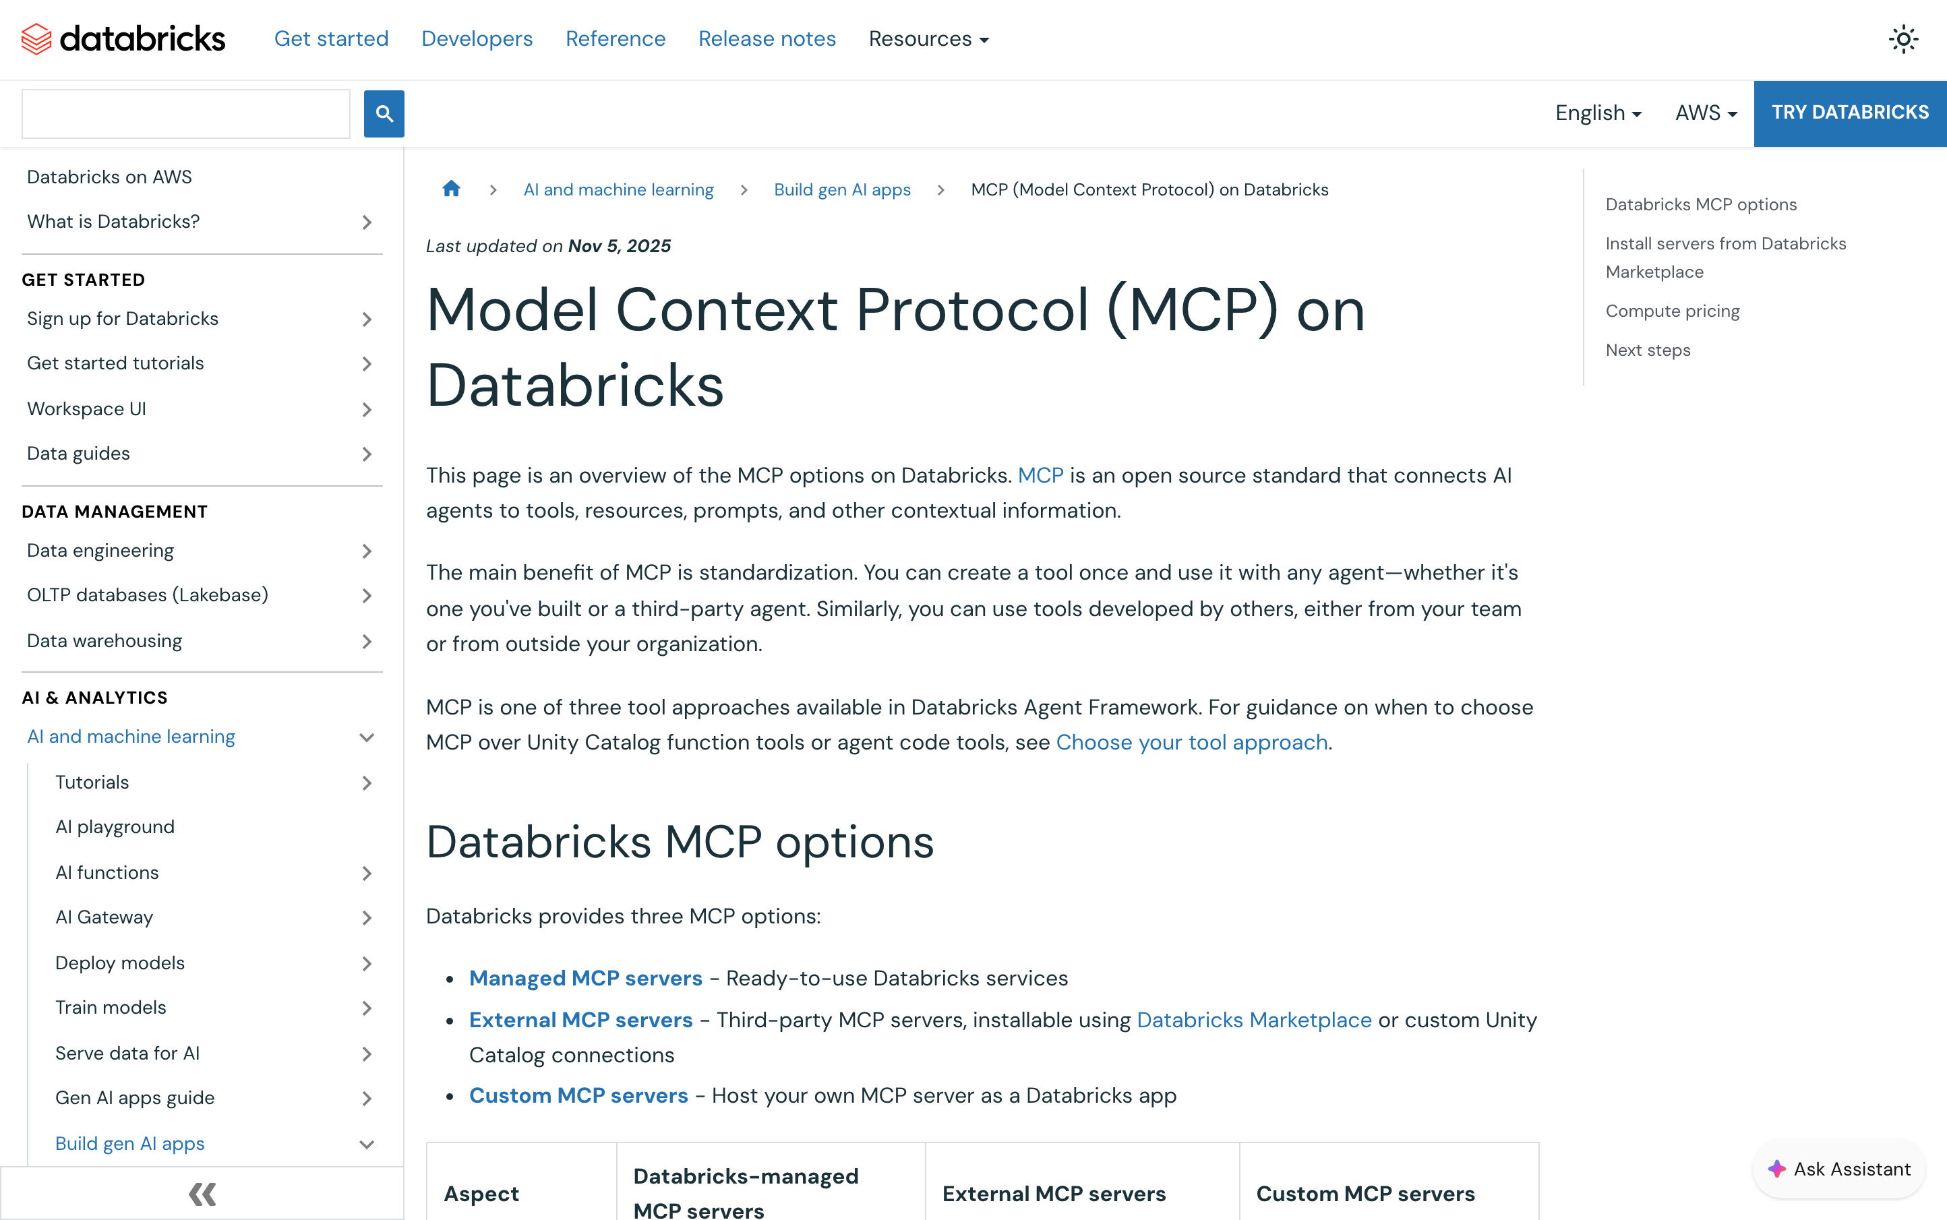Screen dimensions: 1947x1220
Task: Collapse sidebar with double-chevron icon
Action: pyautogui.click(x=202, y=1193)
